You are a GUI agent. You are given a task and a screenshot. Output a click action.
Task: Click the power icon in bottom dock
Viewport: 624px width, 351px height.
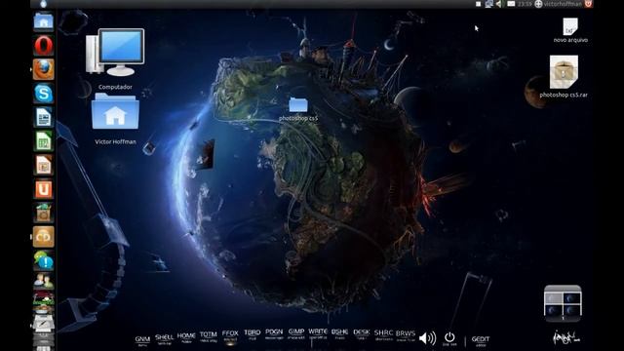tap(449, 338)
